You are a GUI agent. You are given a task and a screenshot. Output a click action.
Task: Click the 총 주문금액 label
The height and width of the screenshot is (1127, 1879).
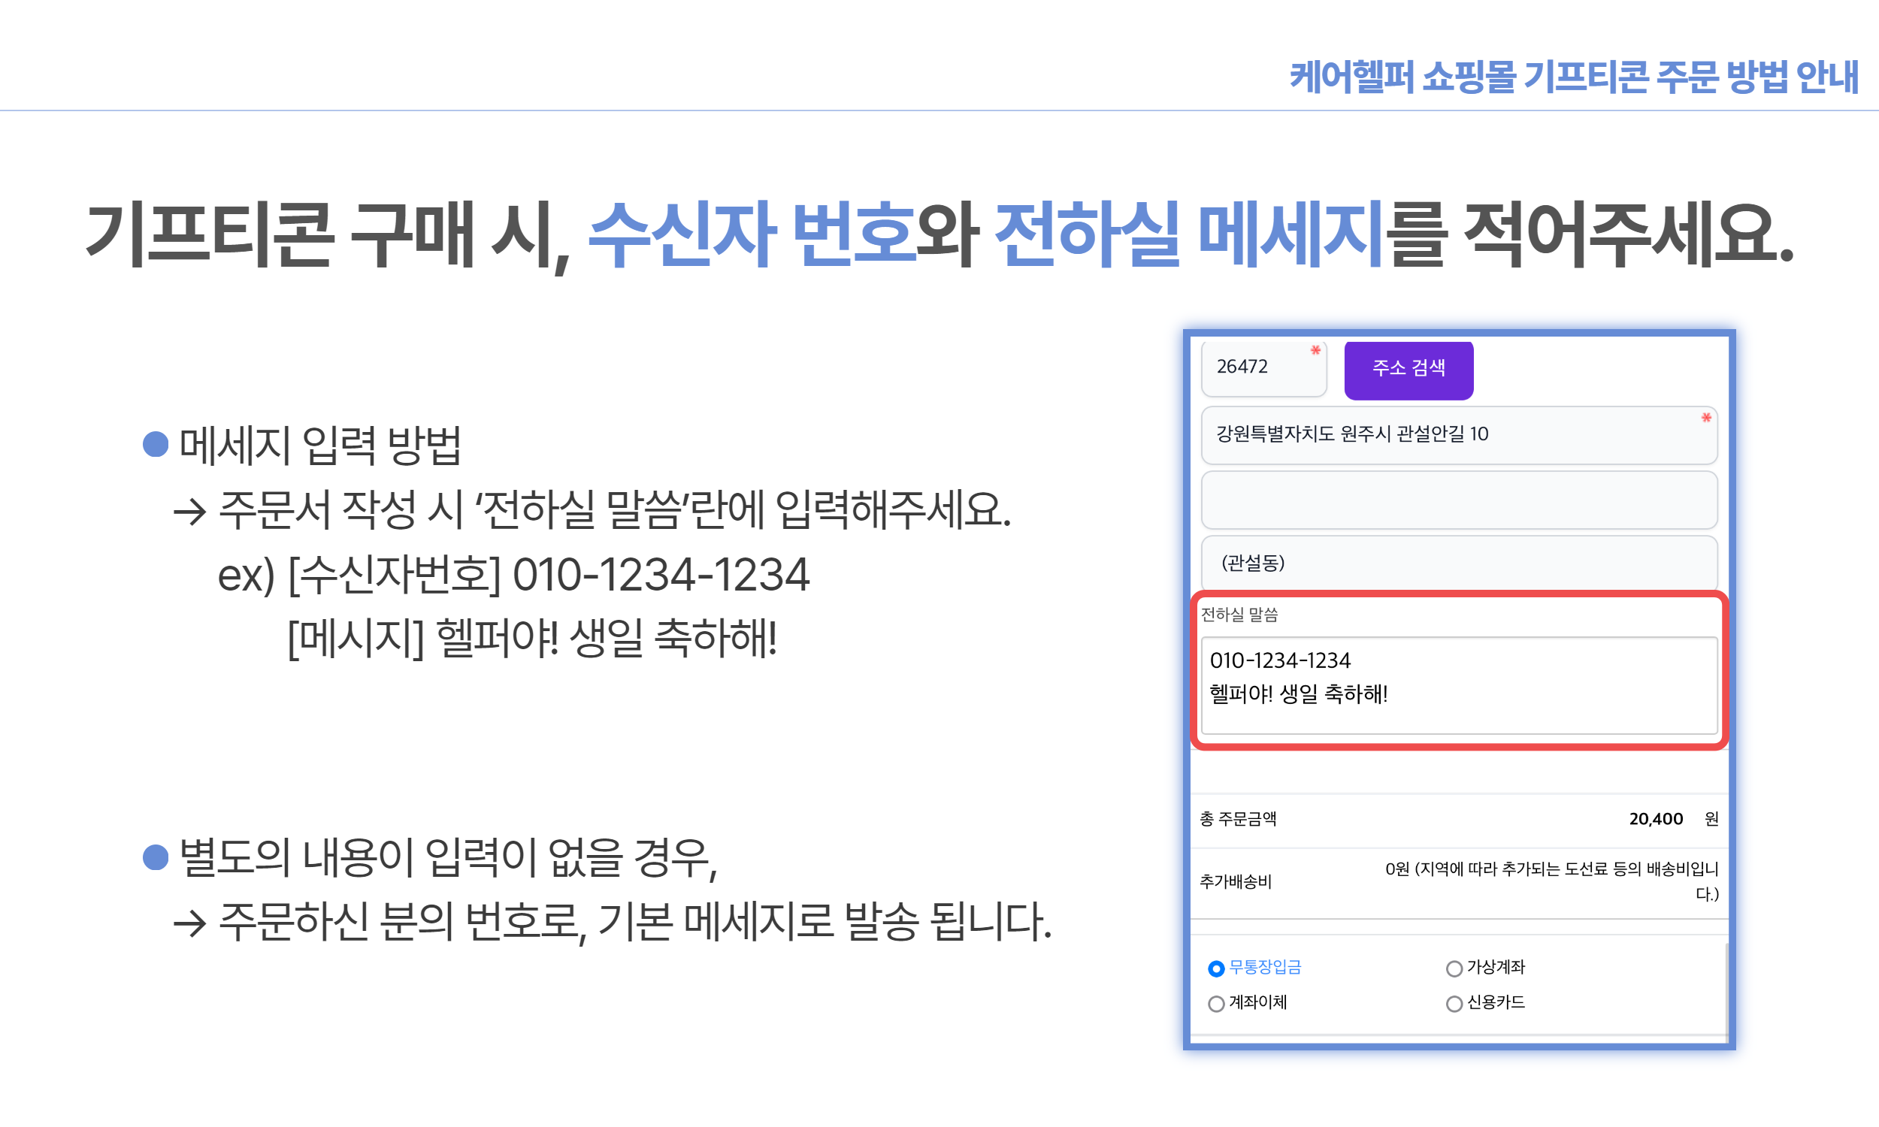point(1237,819)
